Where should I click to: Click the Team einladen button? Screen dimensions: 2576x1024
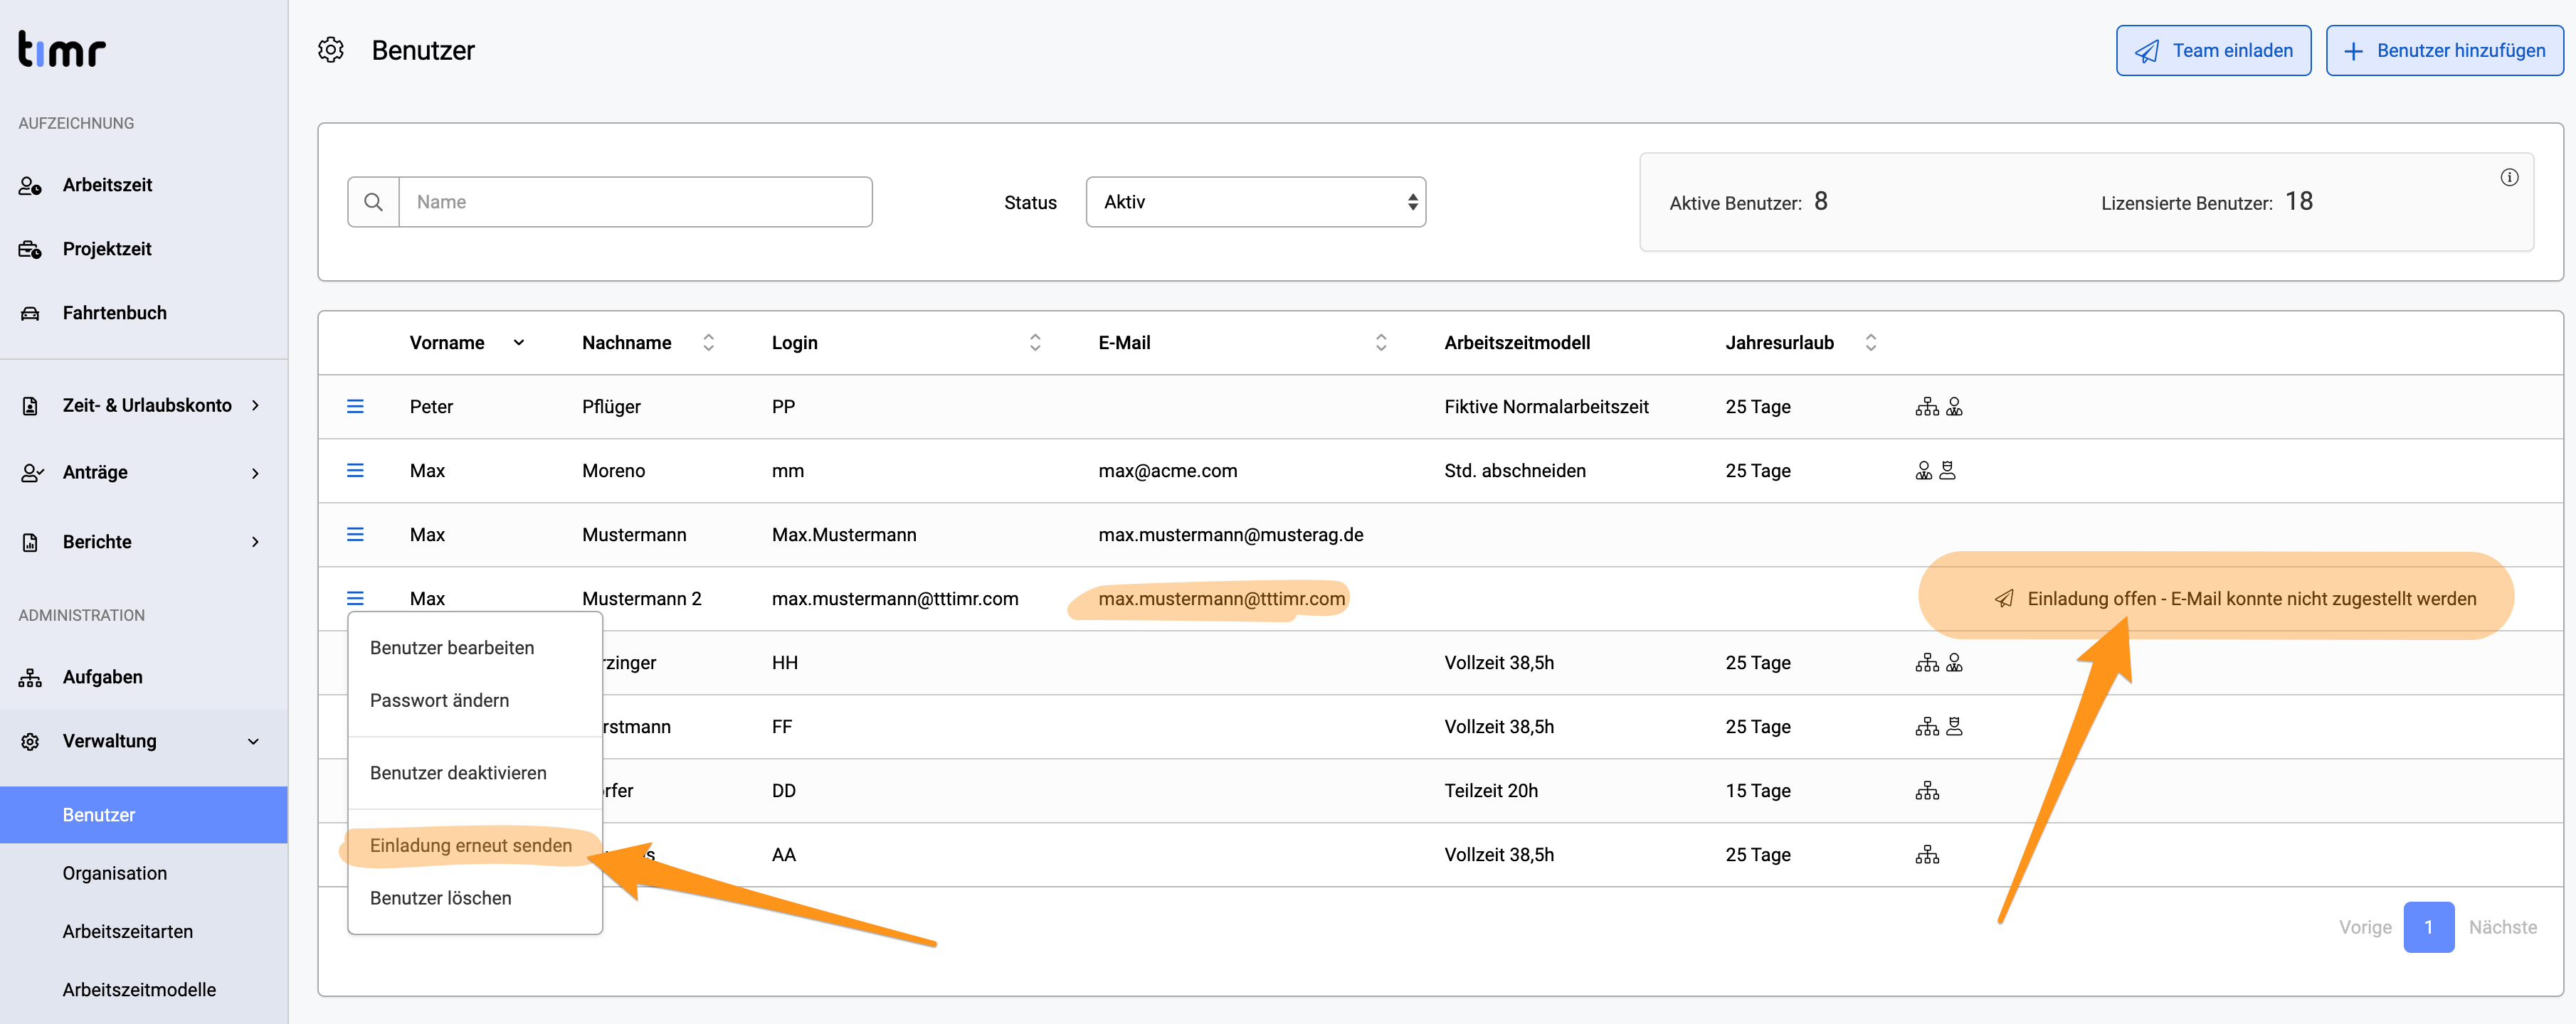click(x=2213, y=51)
